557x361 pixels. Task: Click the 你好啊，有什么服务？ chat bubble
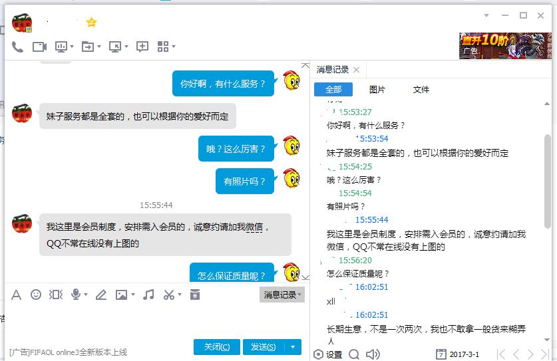(223, 83)
